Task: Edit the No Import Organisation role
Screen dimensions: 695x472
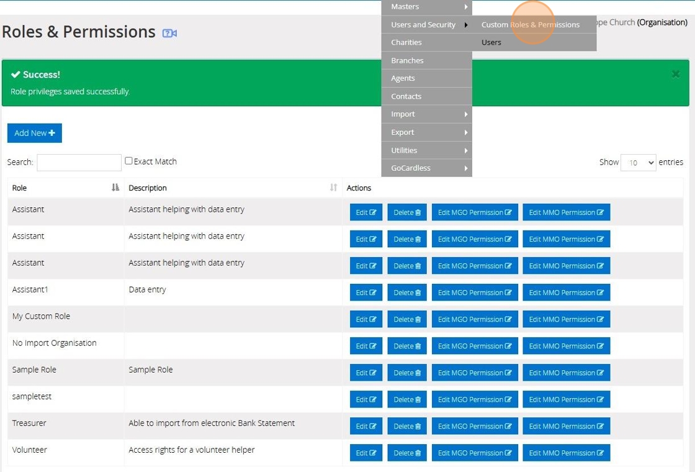Action: pyautogui.click(x=366, y=345)
